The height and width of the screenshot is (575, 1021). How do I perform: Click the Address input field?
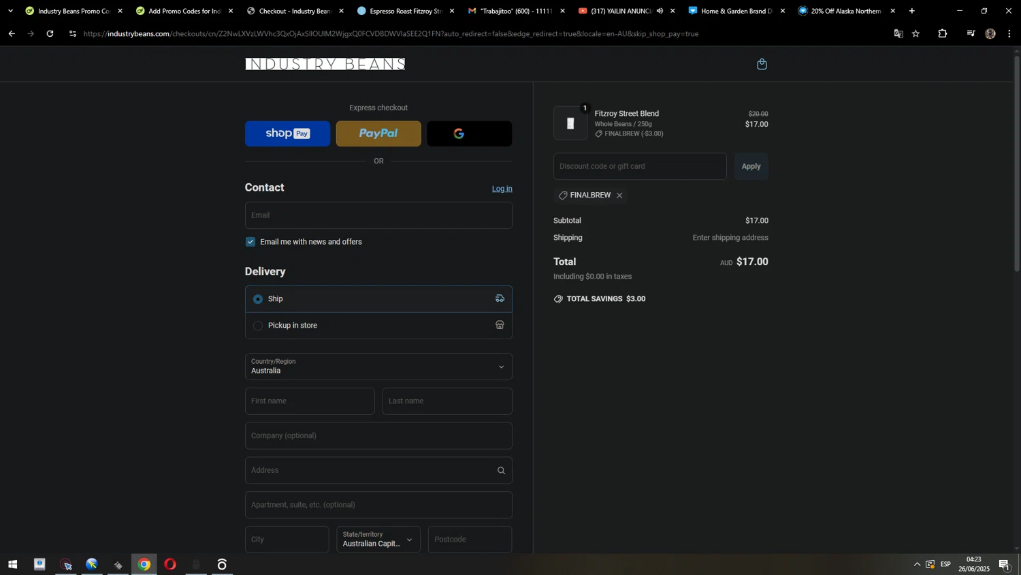(x=378, y=471)
